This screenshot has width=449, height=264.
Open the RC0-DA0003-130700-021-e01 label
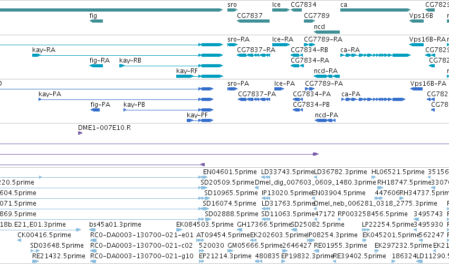(x=142, y=236)
